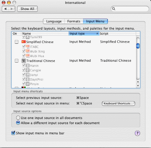The height and width of the screenshot is (148, 151).
Task: Enable the Traditional Chinese input method checkbox
Action: pos(16,61)
